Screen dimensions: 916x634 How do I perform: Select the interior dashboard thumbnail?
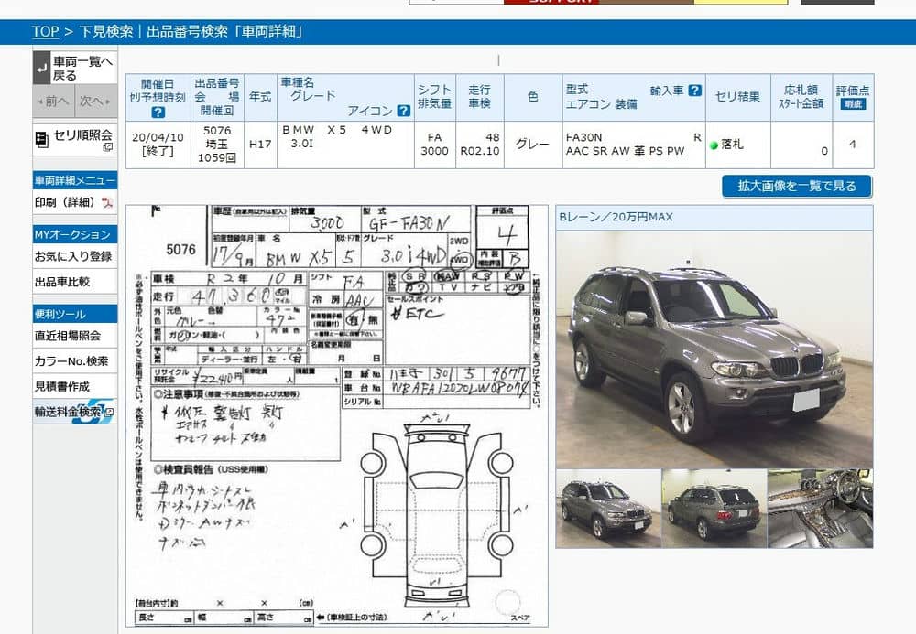pyautogui.click(x=820, y=509)
